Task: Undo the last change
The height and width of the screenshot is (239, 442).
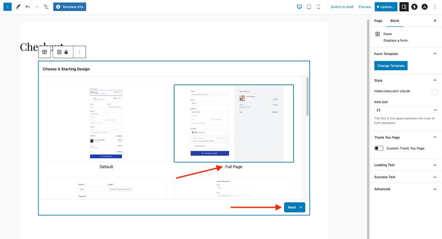Action: (27, 7)
